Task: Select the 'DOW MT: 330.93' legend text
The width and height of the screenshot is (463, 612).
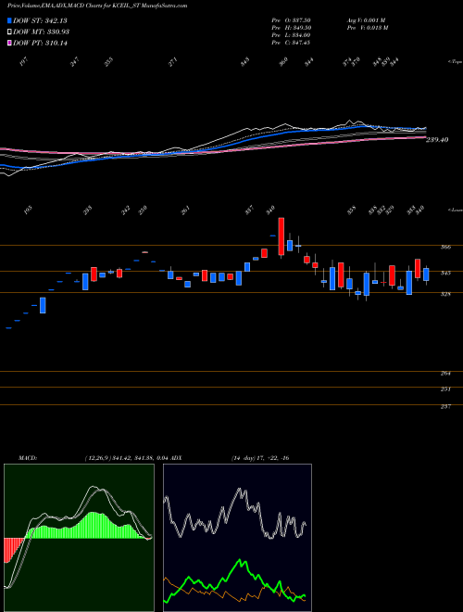Action: pos(41,32)
